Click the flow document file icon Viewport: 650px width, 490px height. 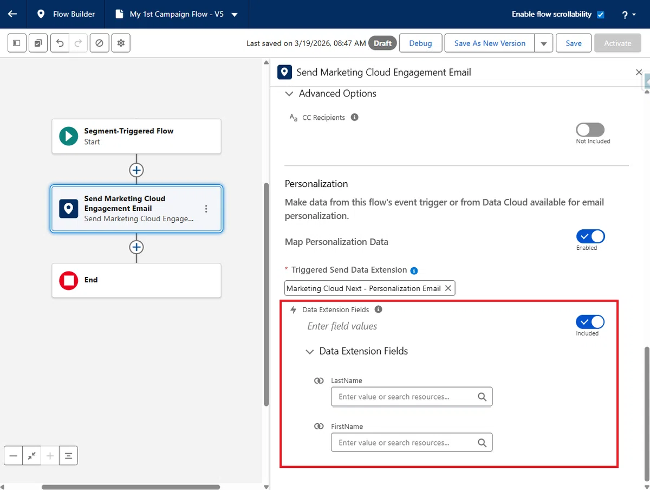[x=119, y=14]
